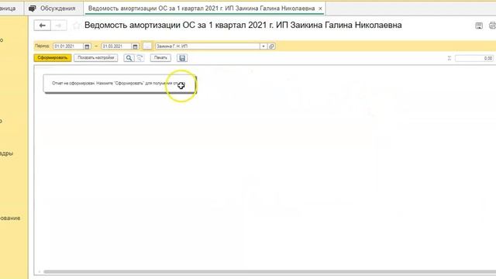The width and height of the screenshot is (496, 279).
Task: Switch to the Обсуждения tab
Action: coord(53,9)
